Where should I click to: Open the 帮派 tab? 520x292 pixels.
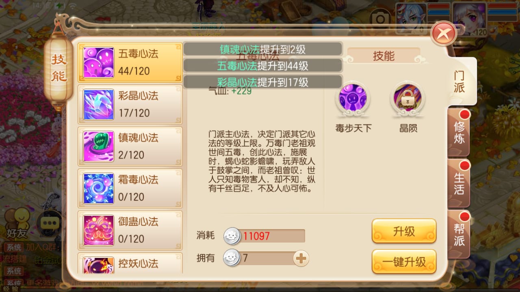(459, 234)
